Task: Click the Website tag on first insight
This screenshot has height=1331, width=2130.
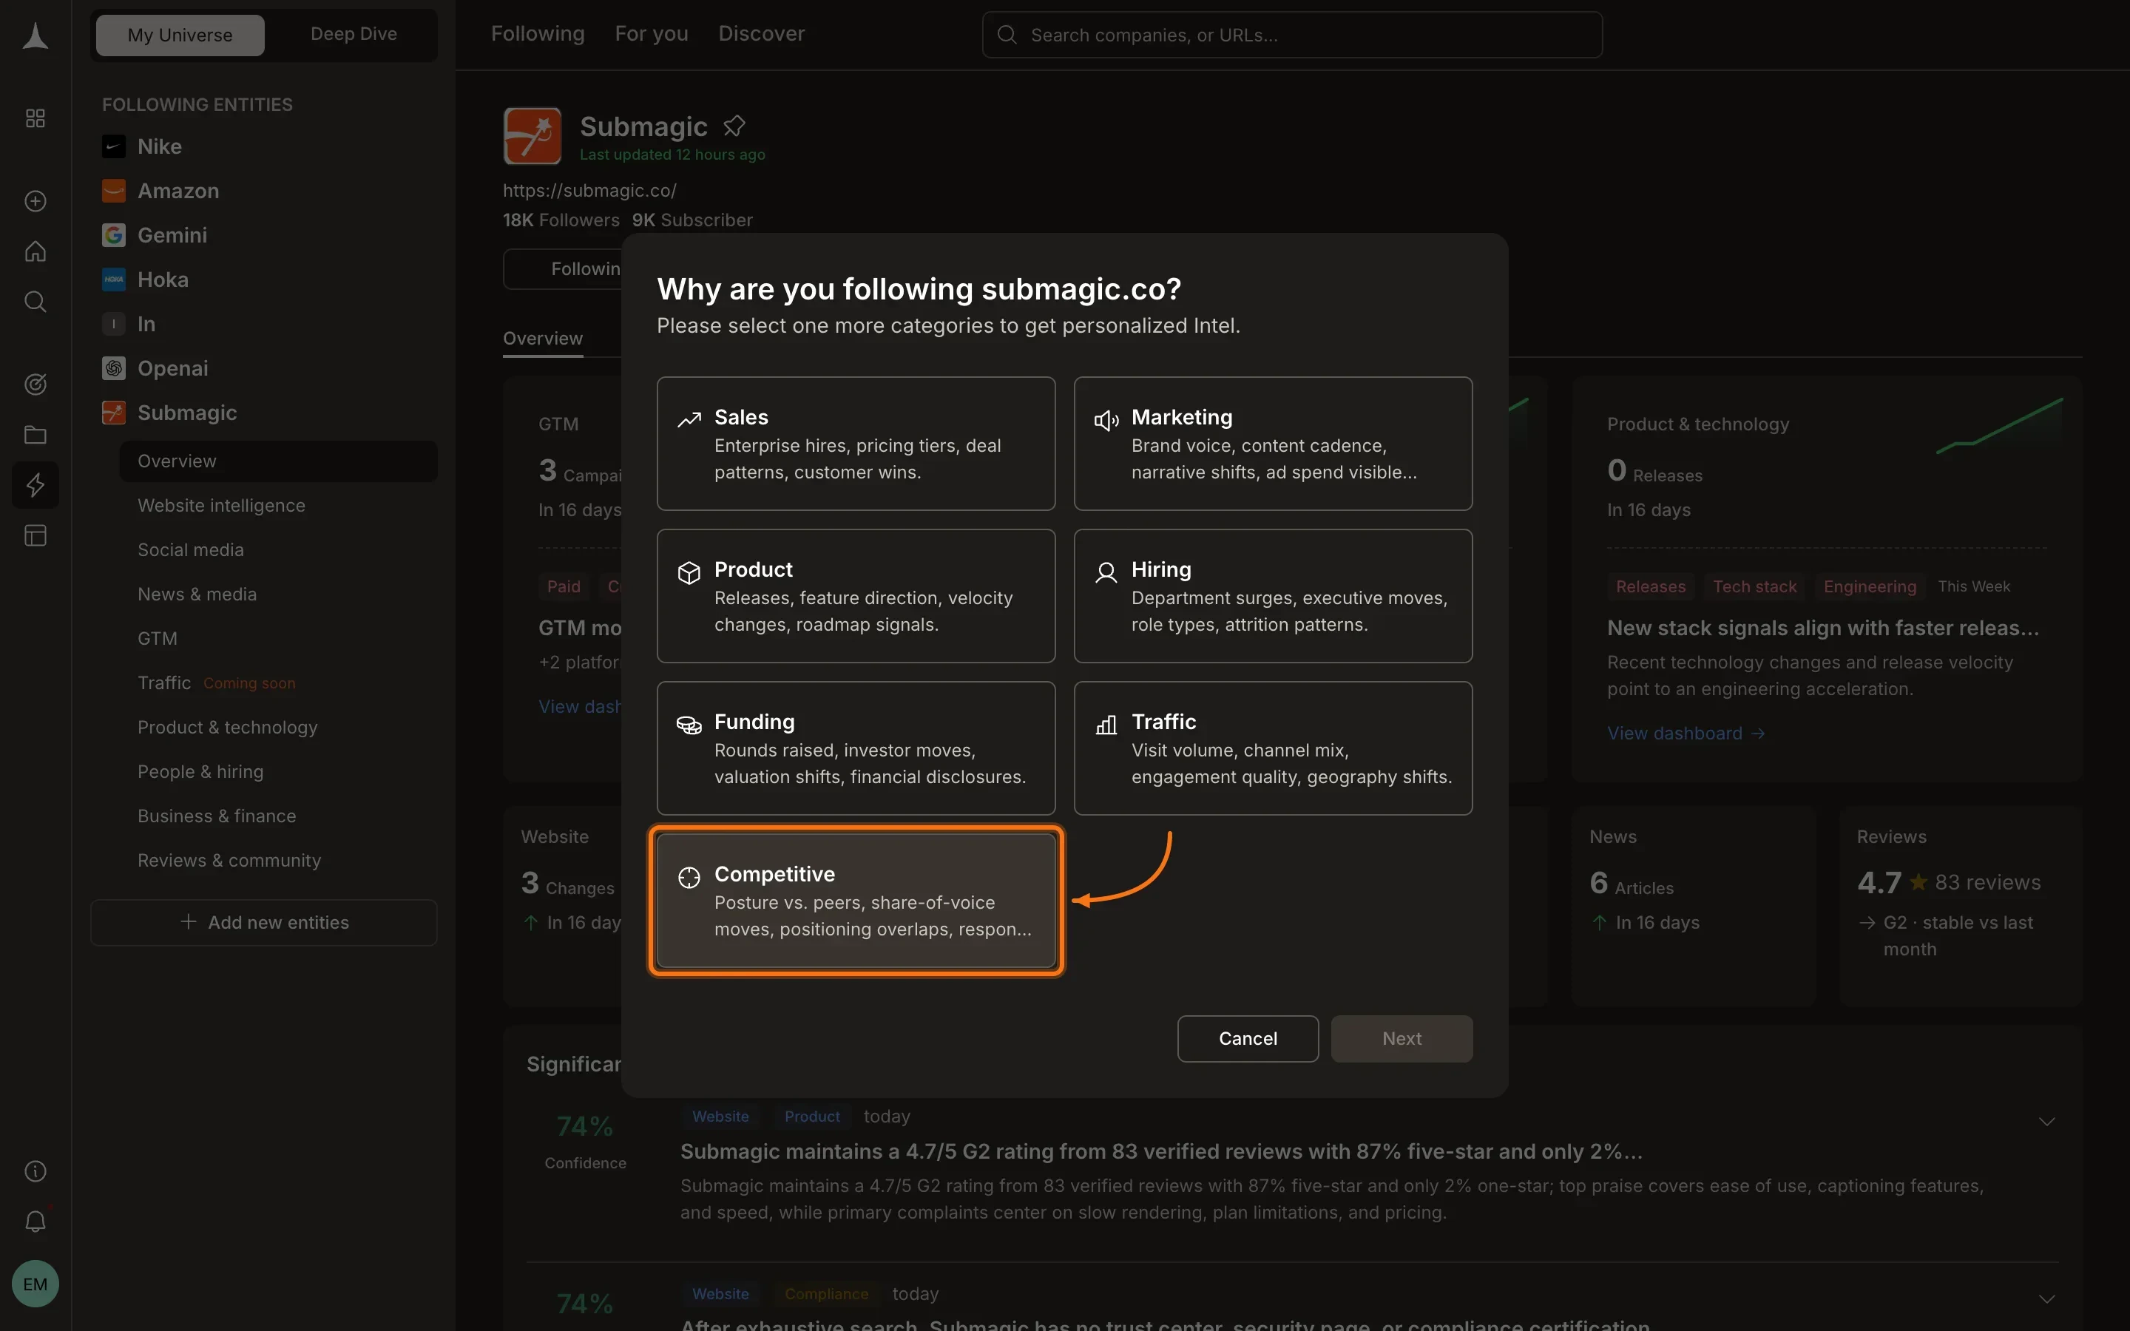Action: (x=720, y=1117)
